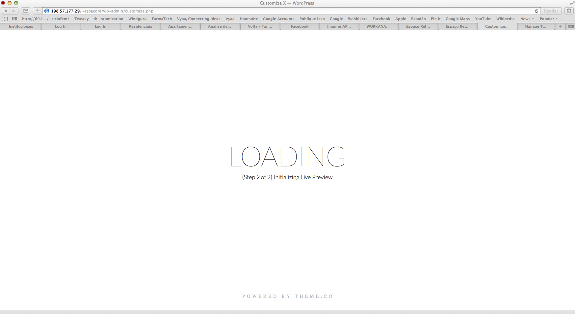Viewport: 575px width, 314px height.
Task: Click the Reader button
Action: 551,11
